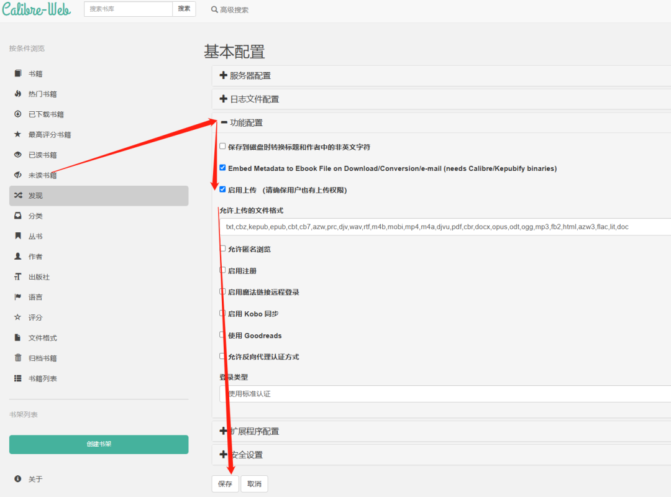This screenshot has width=671, height=497.
Task: Click the 保存 button
Action: [x=225, y=484]
